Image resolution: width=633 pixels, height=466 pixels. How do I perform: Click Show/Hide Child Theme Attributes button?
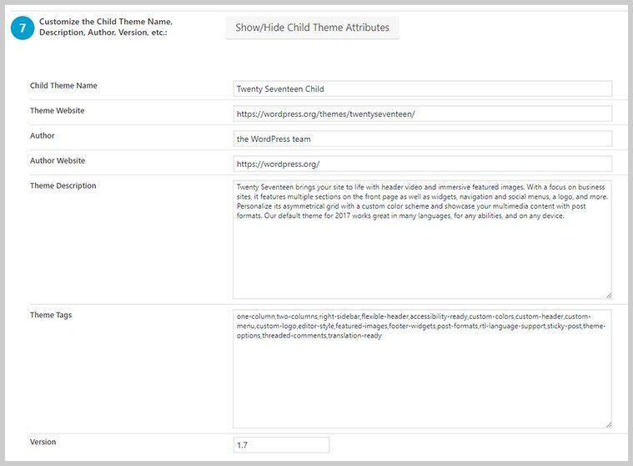312,28
